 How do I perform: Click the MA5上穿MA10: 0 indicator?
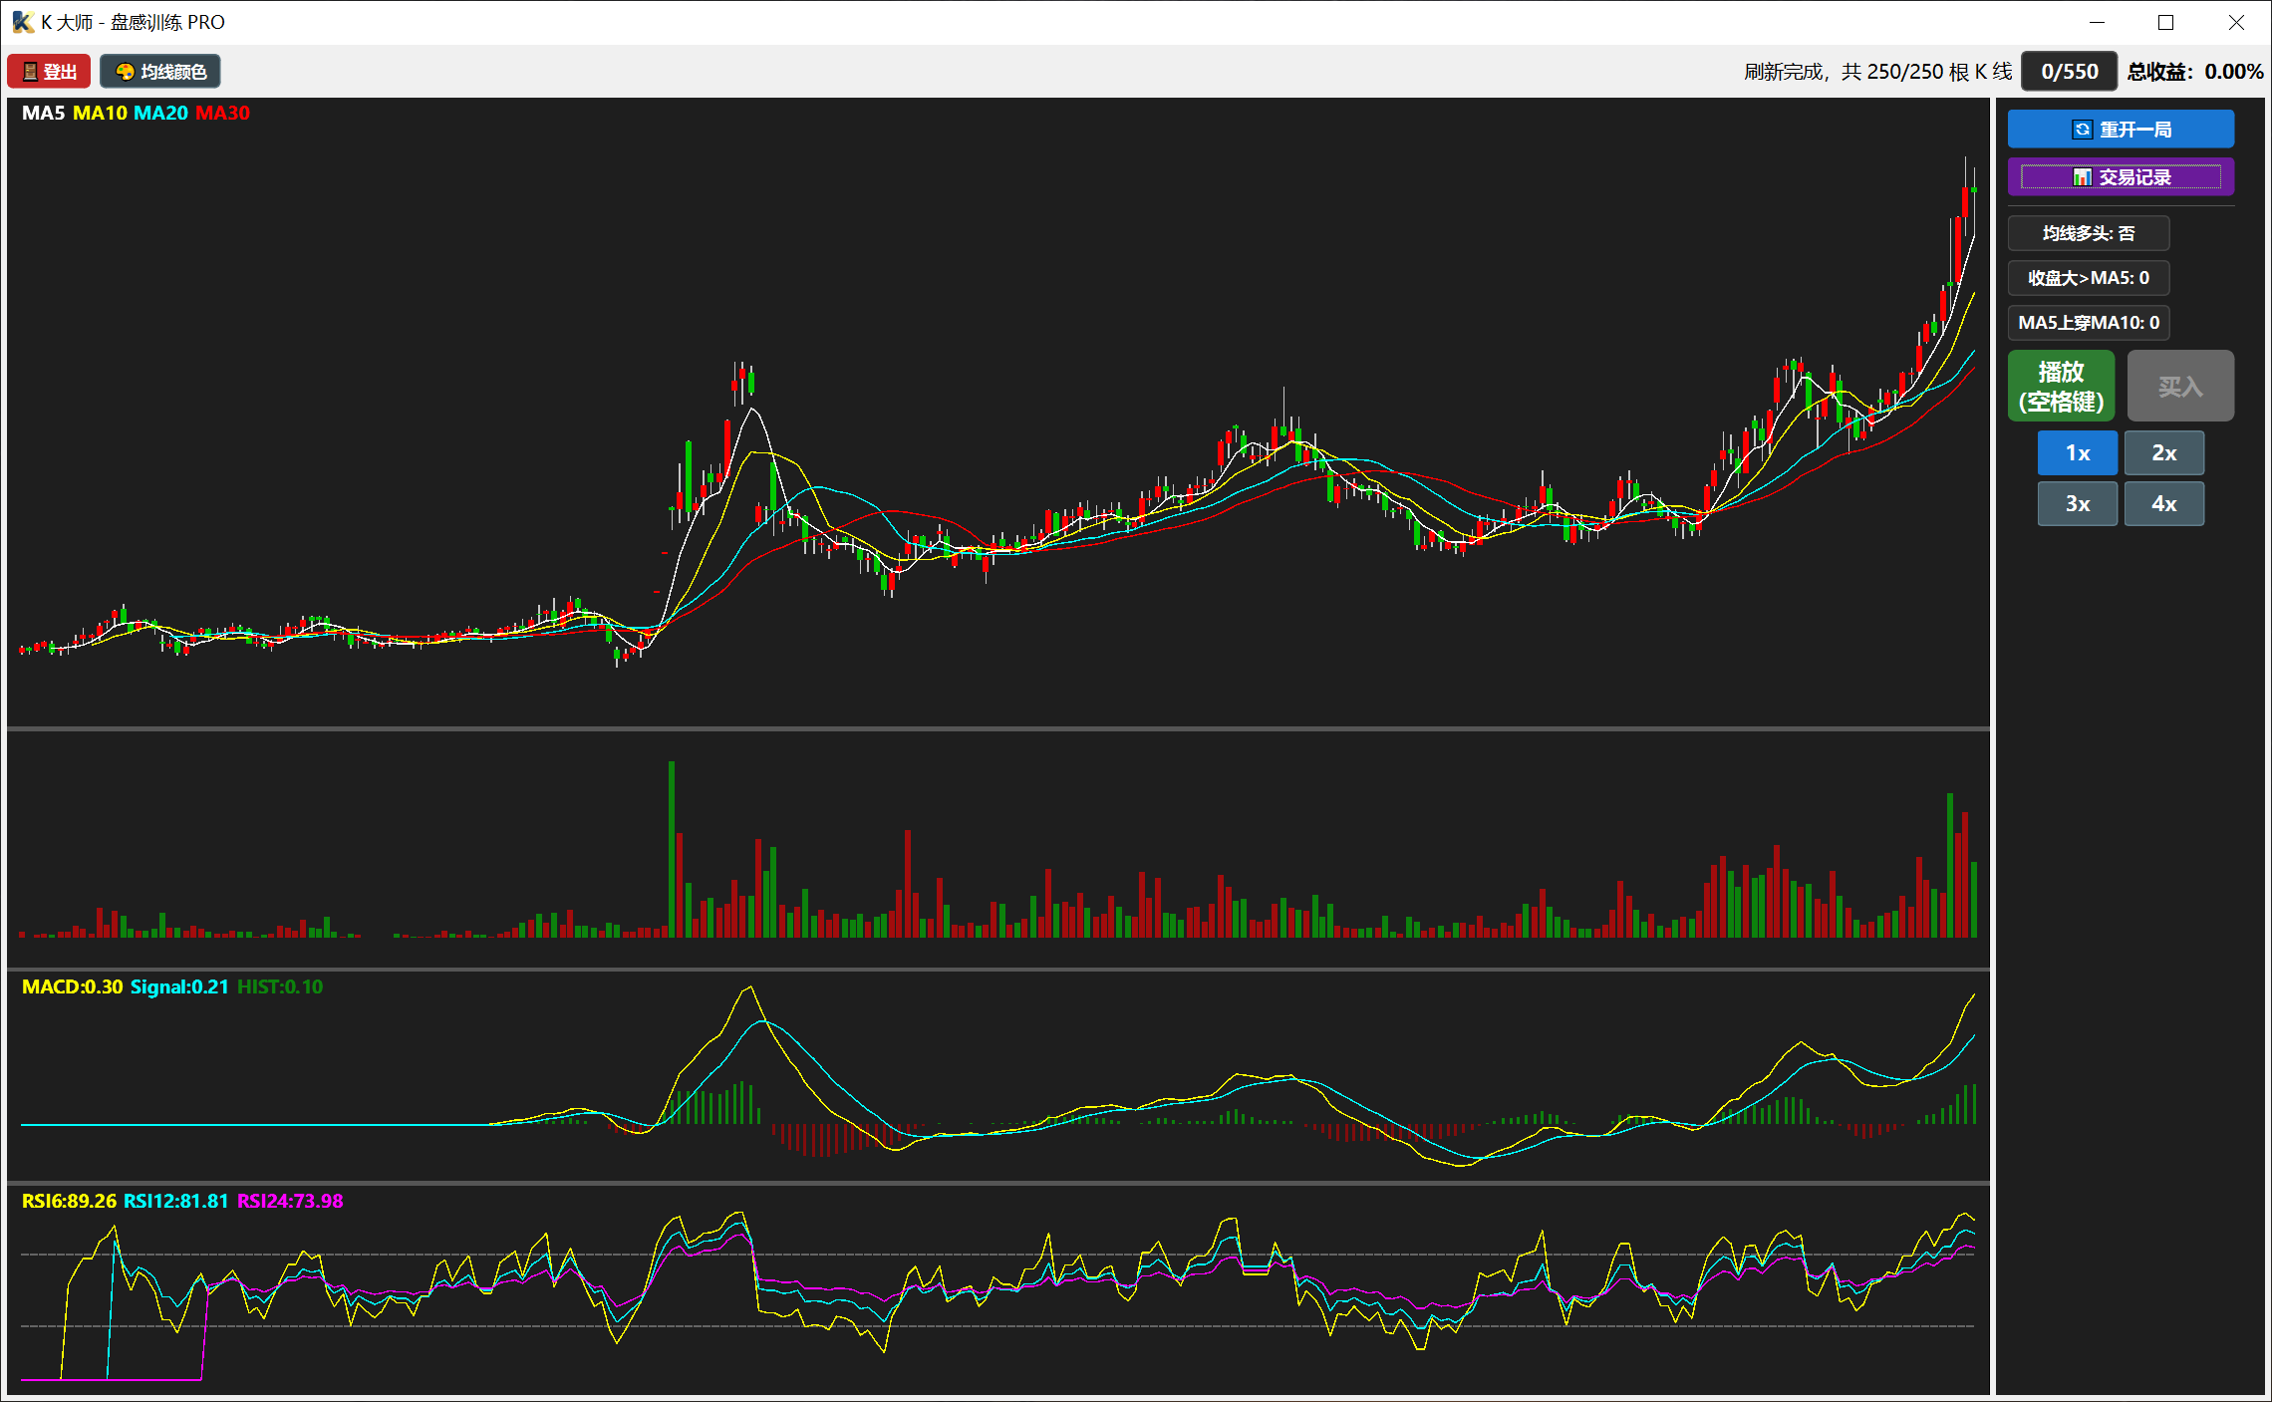2089,323
